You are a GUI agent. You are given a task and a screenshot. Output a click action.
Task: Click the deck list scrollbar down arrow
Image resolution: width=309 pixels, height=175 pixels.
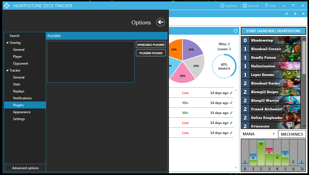(304, 126)
